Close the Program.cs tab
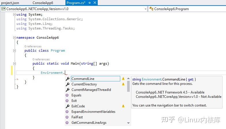This screenshot has height=129, width=226. (95, 3)
